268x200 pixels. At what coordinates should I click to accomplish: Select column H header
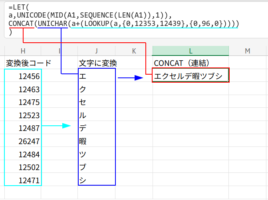click(x=23, y=50)
